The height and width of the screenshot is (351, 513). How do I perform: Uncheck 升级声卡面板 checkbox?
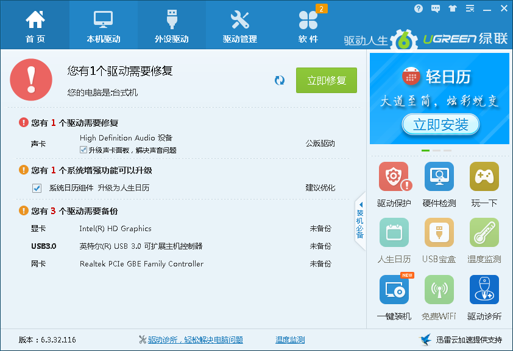(x=83, y=150)
